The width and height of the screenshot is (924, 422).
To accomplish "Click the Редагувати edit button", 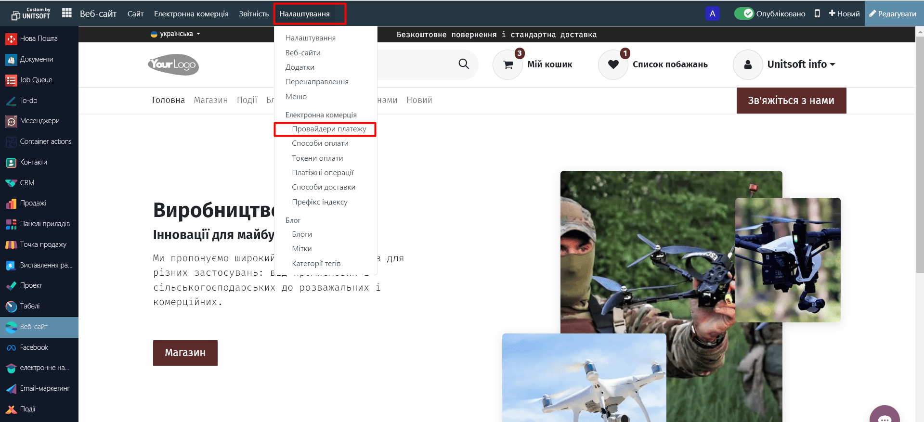I will click(x=893, y=13).
